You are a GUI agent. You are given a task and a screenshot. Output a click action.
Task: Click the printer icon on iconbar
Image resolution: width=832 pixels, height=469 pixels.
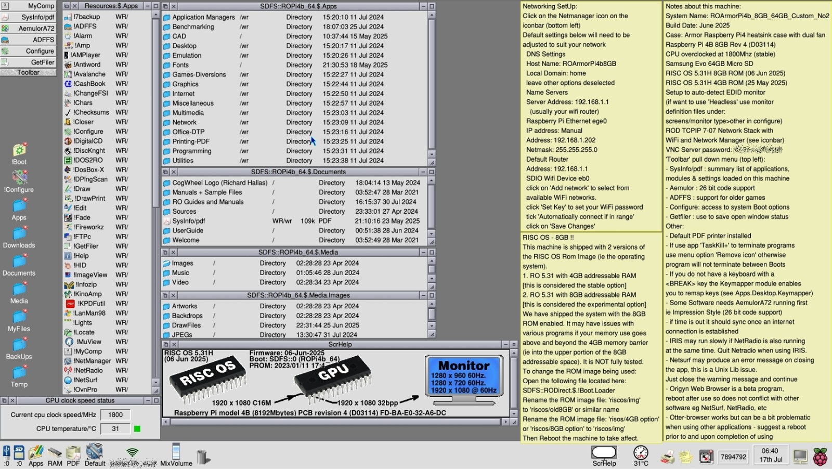tap(668, 457)
